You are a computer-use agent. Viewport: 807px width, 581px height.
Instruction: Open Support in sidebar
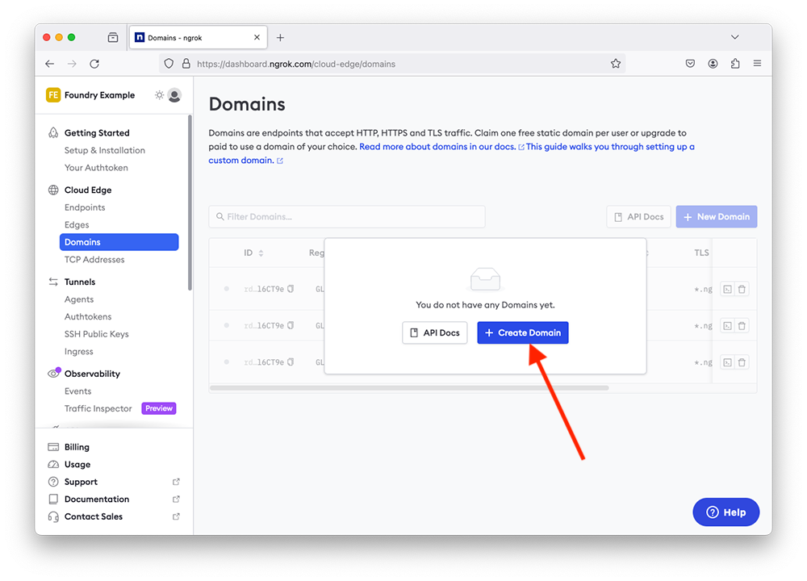coord(81,482)
